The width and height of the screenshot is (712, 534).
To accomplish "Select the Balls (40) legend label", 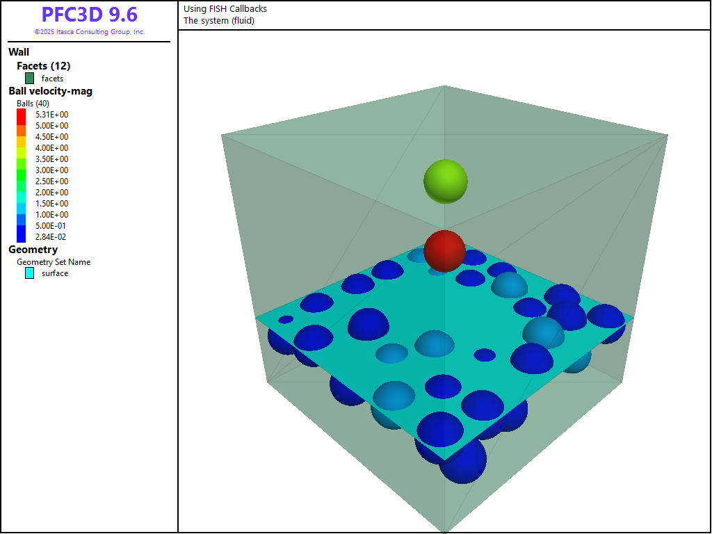I will (x=33, y=104).
